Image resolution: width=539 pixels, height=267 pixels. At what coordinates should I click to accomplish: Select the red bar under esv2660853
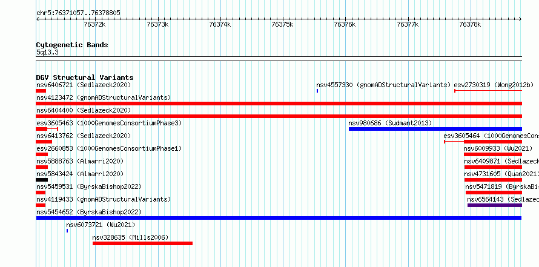click(42, 154)
